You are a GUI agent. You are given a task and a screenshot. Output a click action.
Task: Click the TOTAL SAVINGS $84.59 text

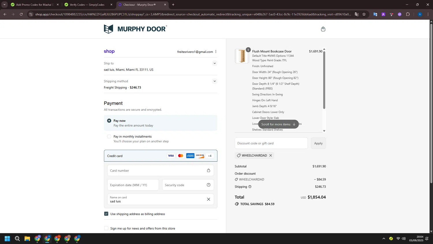tap(257, 204)
